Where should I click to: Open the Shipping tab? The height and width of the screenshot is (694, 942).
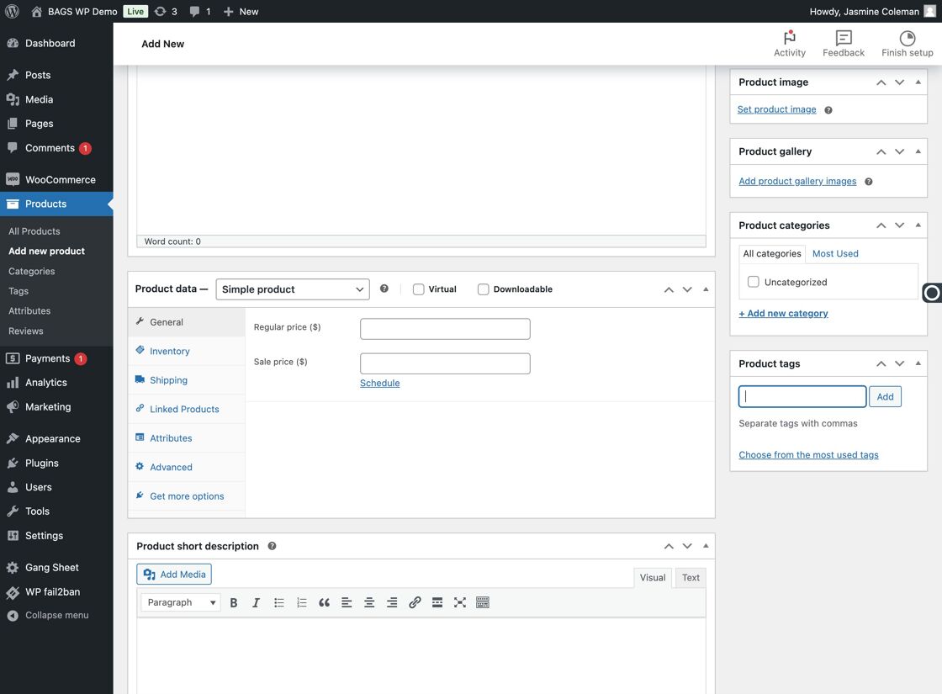(x=187, y=379)
